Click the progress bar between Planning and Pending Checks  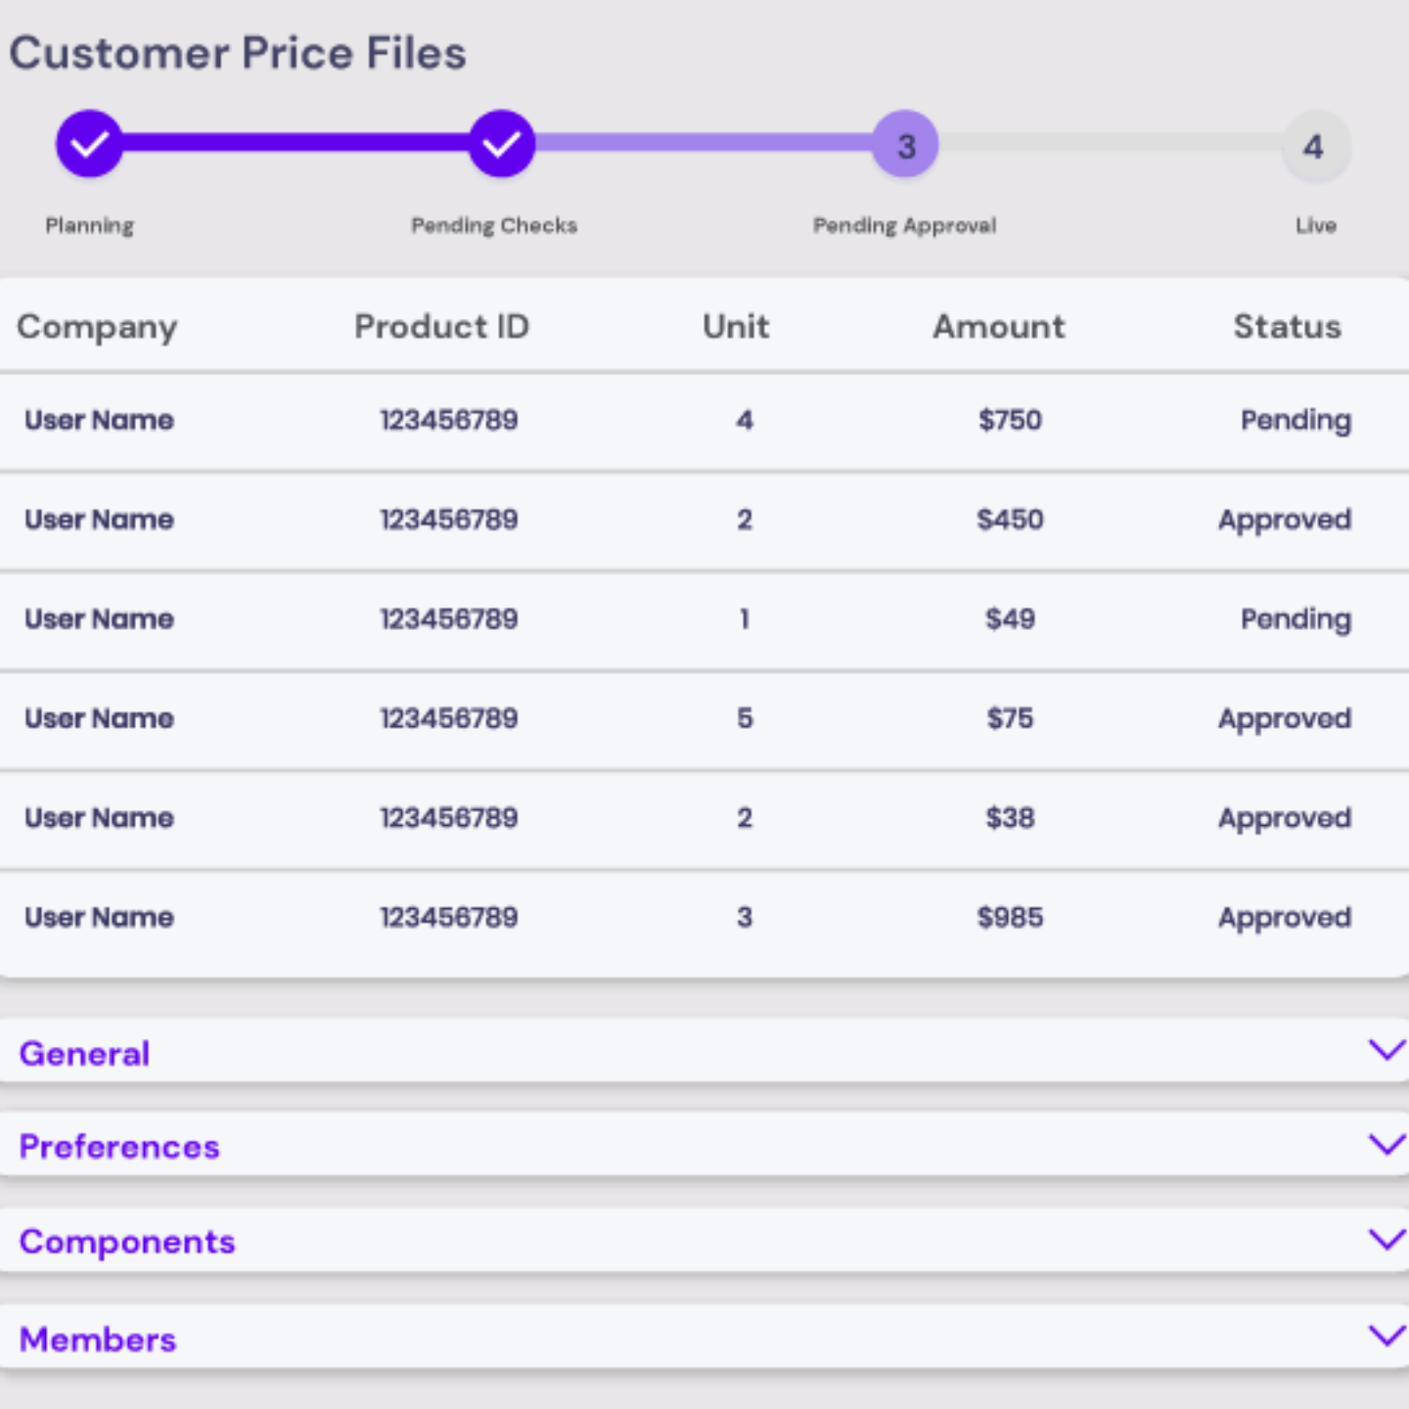[294, 144]
